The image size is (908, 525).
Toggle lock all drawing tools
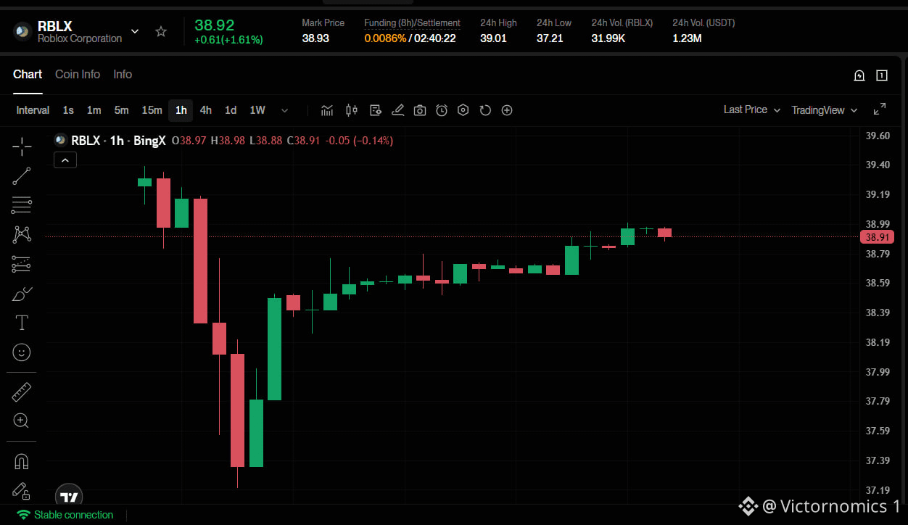click(x=22, y=491)
